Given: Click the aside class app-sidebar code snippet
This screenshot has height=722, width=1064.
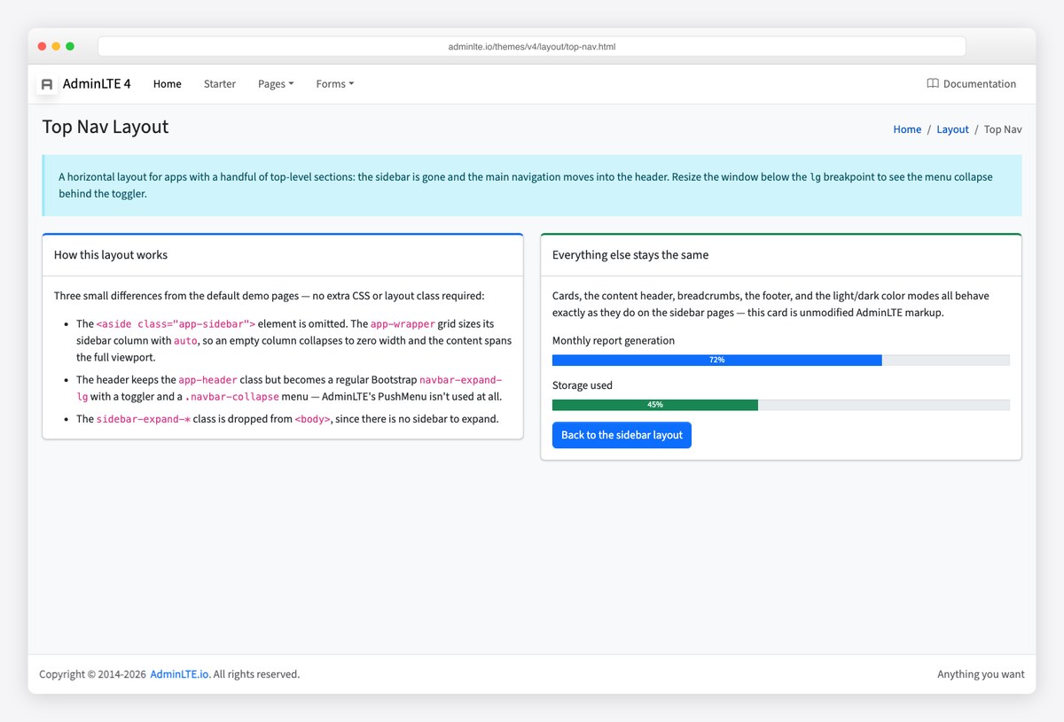Looking at the screenshot, I should coord(176,324).
